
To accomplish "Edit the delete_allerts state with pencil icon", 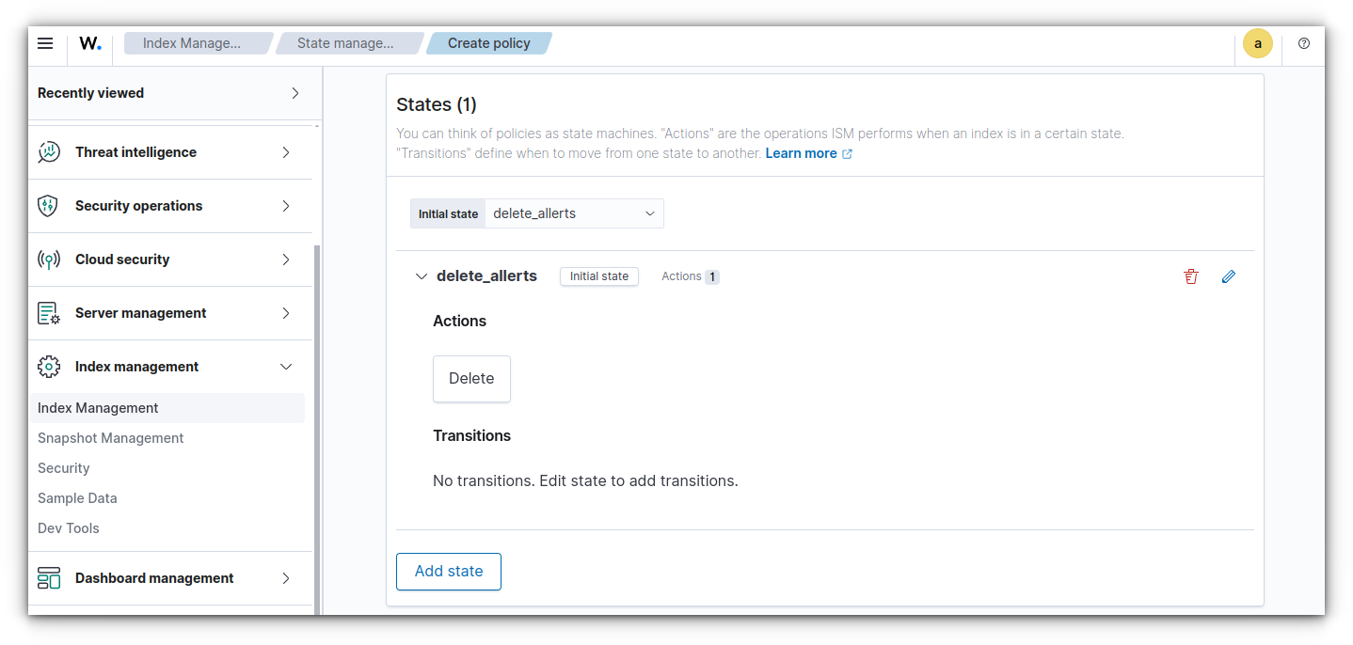I will (1229, 276).
